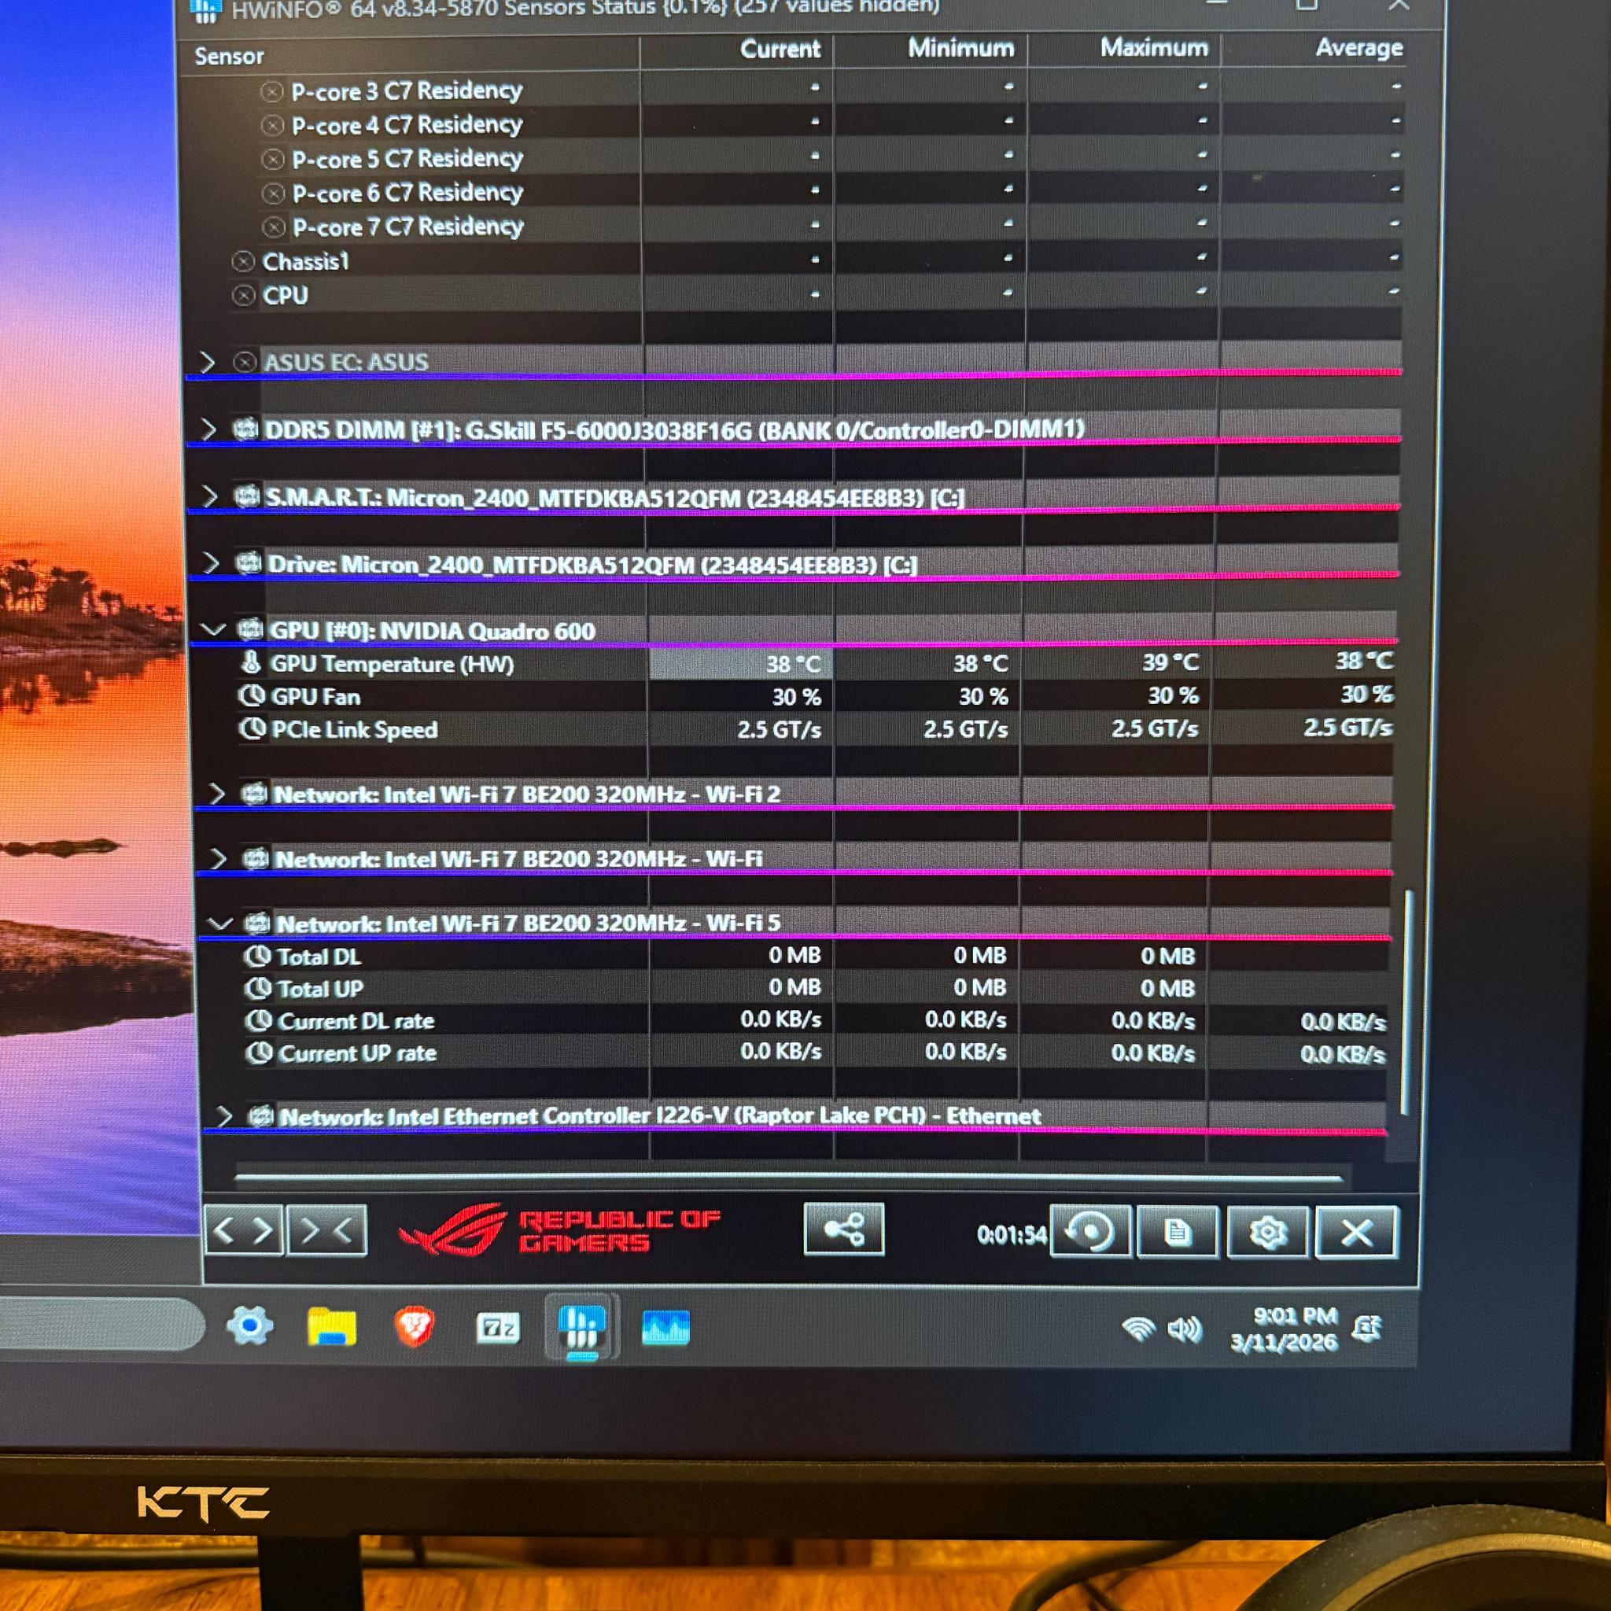1611x1611 pixels.
Task: Click disabled icon beside P-core 5 C7 Residency
Action: 274,159
